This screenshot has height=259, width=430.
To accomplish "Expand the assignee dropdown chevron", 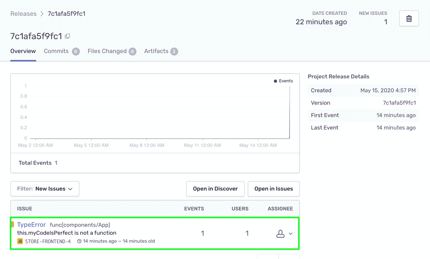I will [x=291, y=234].
